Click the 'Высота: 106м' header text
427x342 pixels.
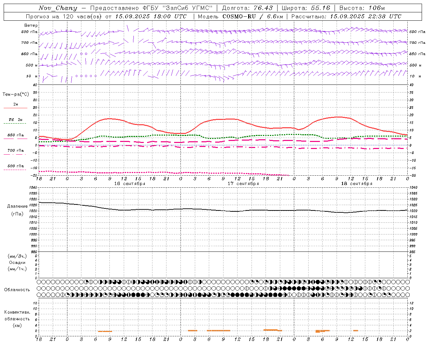(362, 8)
